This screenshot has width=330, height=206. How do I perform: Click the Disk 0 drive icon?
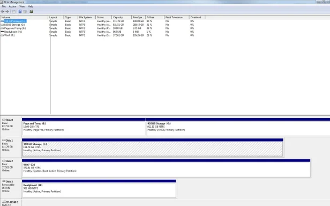4,120
